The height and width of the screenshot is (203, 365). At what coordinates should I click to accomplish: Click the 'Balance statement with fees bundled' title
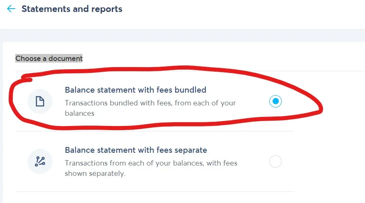pyautogui.click(x=135, y=90)
